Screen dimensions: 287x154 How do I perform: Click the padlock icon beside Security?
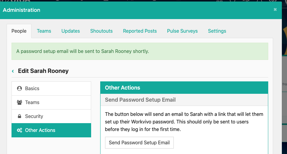pos(19,116)
